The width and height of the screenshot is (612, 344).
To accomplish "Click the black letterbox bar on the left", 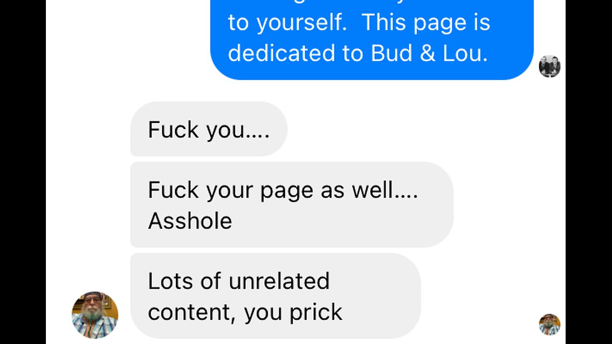I will tap(23, 172).
